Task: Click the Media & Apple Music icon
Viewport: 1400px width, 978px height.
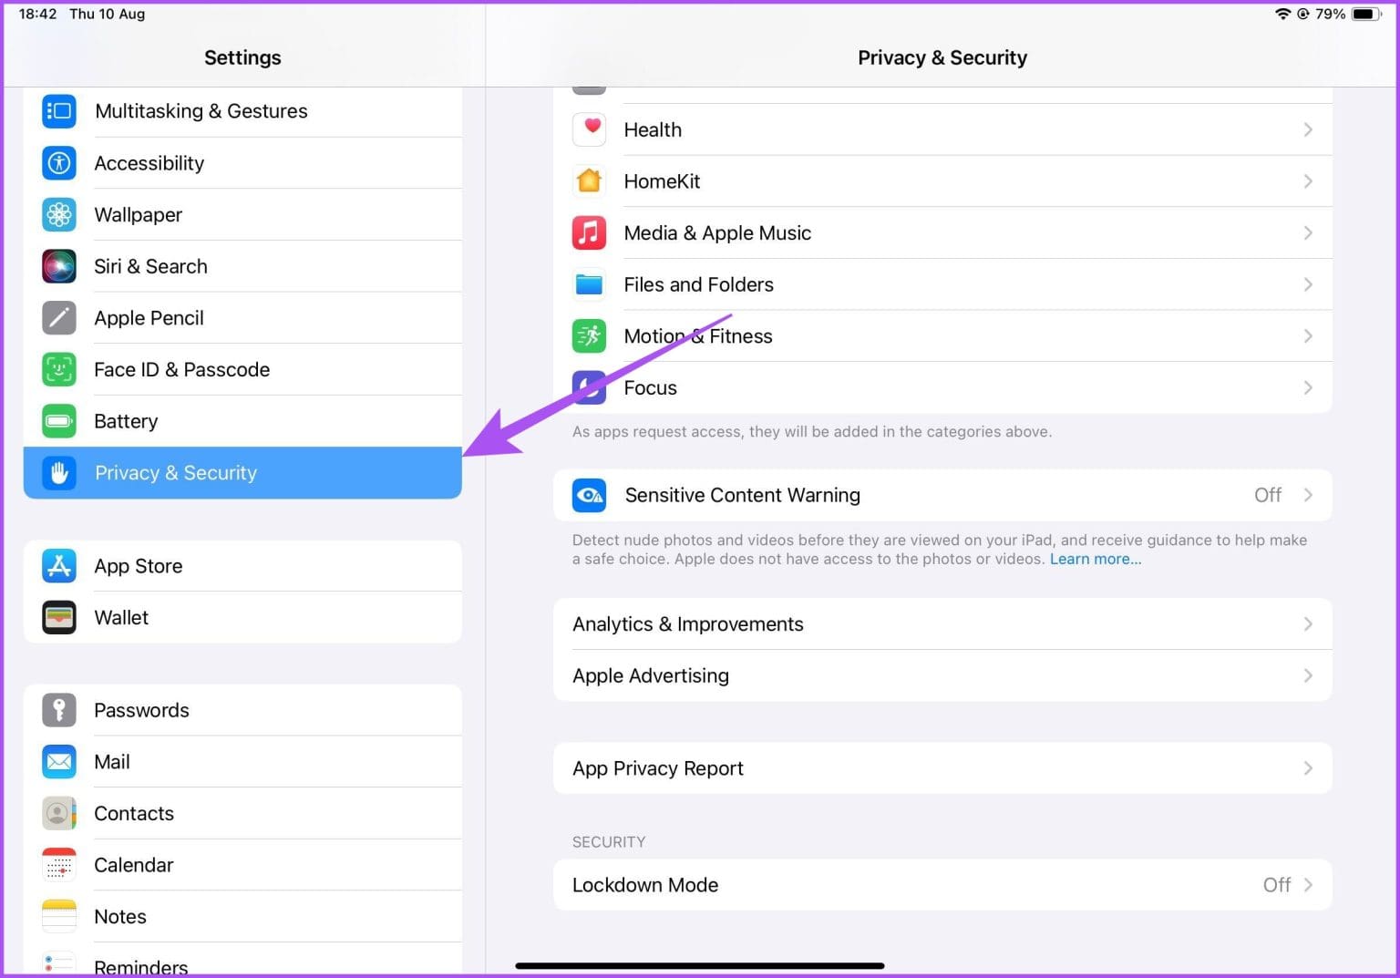Action: pos(589,232)
